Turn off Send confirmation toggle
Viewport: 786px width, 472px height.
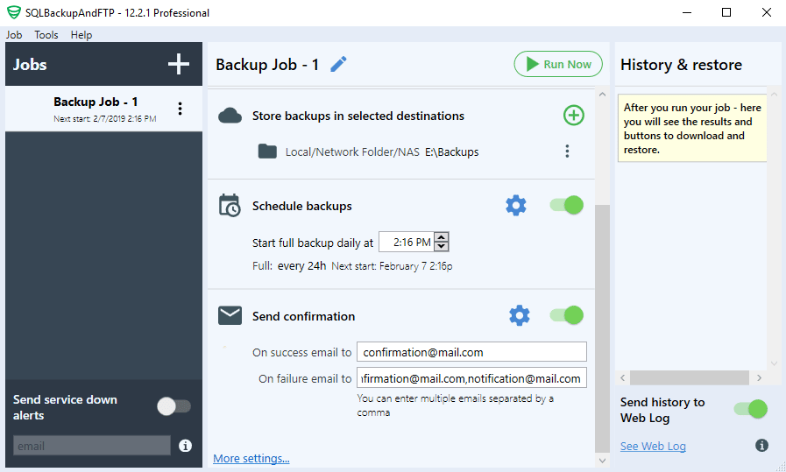[x=566, y=315]
